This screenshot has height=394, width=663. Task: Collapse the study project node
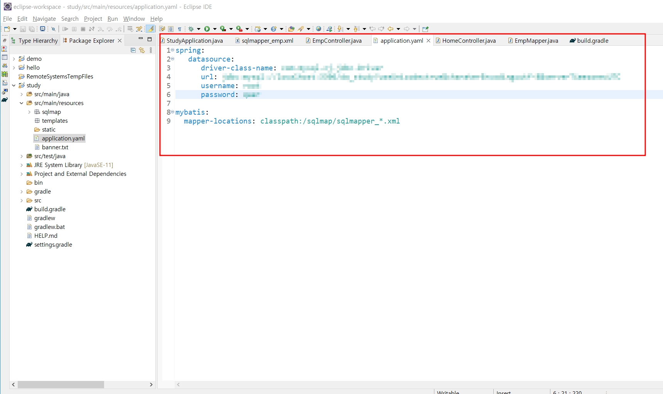[x=14, y=85]
